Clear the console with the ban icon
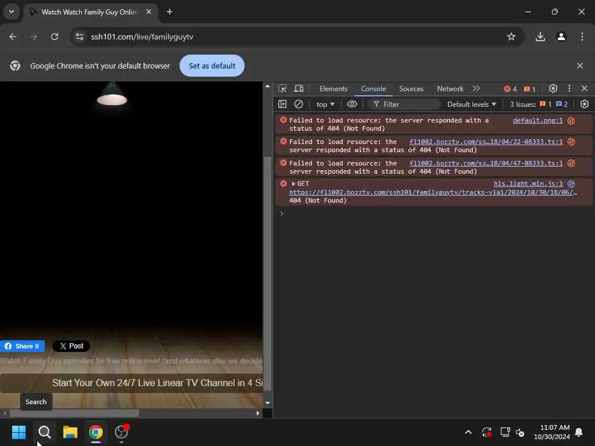Viewport: 595px width, 446px height. (x=299, y=104)
